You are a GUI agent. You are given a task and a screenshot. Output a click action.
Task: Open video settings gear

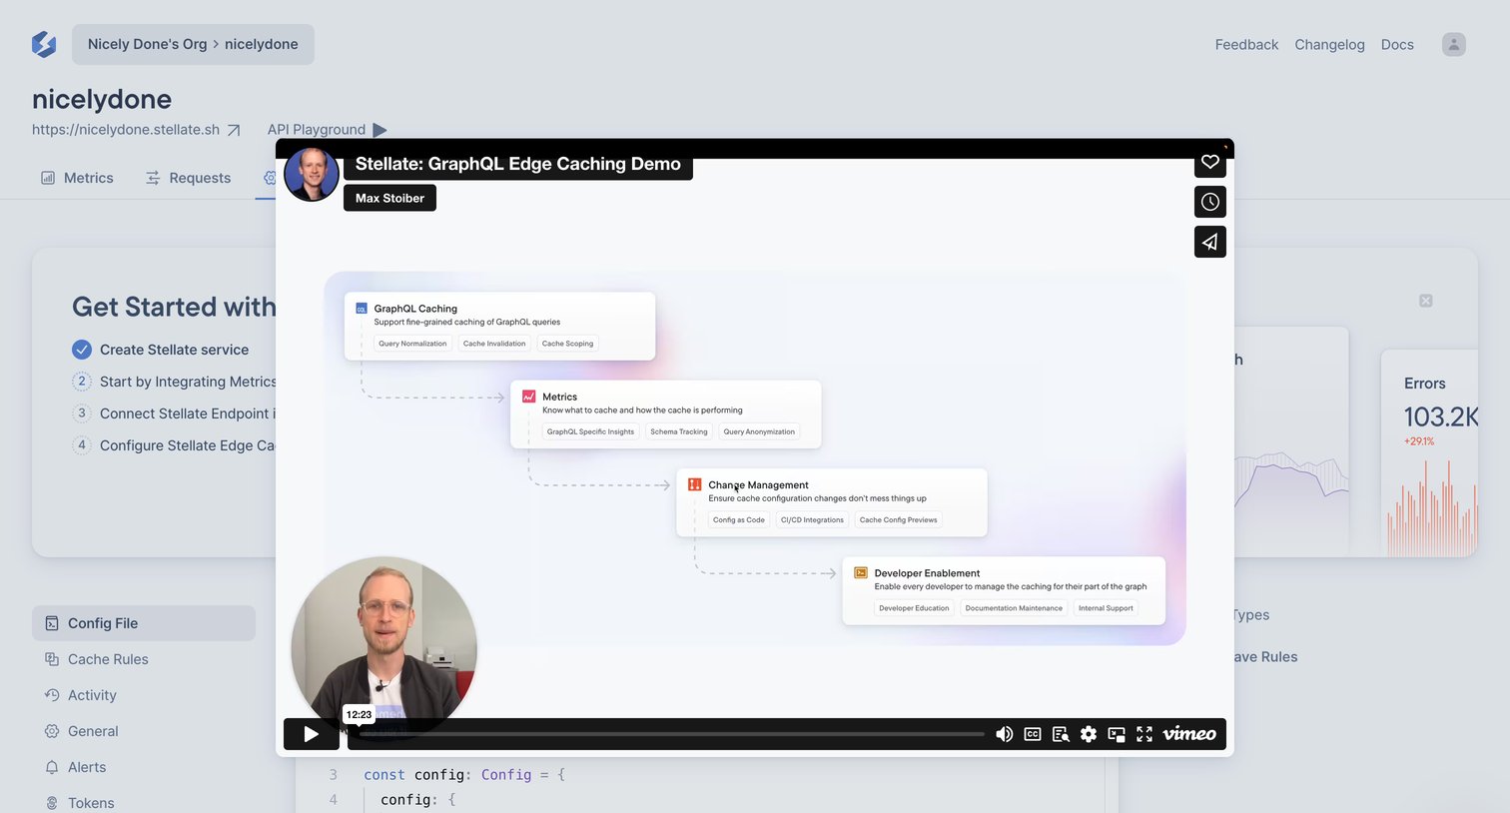tap(1089, 734)
